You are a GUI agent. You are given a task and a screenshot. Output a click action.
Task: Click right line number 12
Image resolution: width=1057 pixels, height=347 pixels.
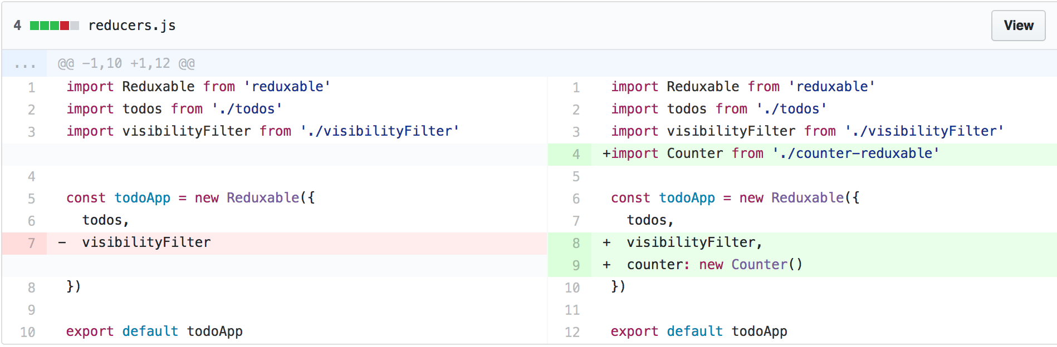572,333
